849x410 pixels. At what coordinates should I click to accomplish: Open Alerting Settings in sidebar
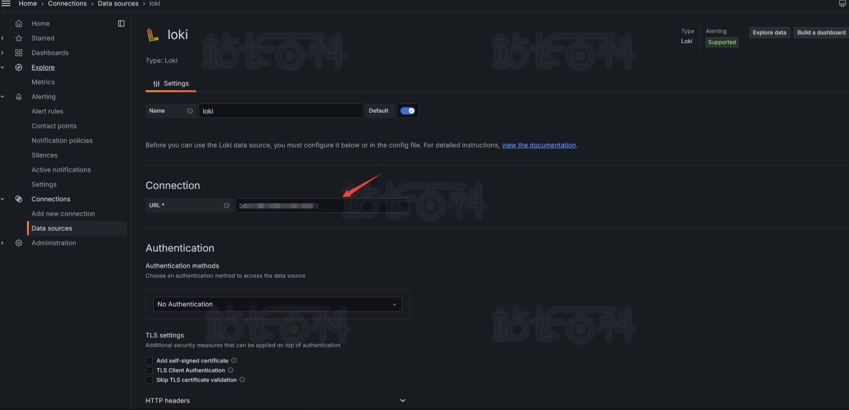[x=44, y=184]
